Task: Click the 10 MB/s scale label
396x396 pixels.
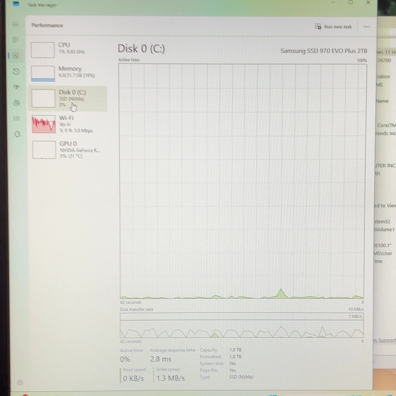Action: (x=356, y=309)
